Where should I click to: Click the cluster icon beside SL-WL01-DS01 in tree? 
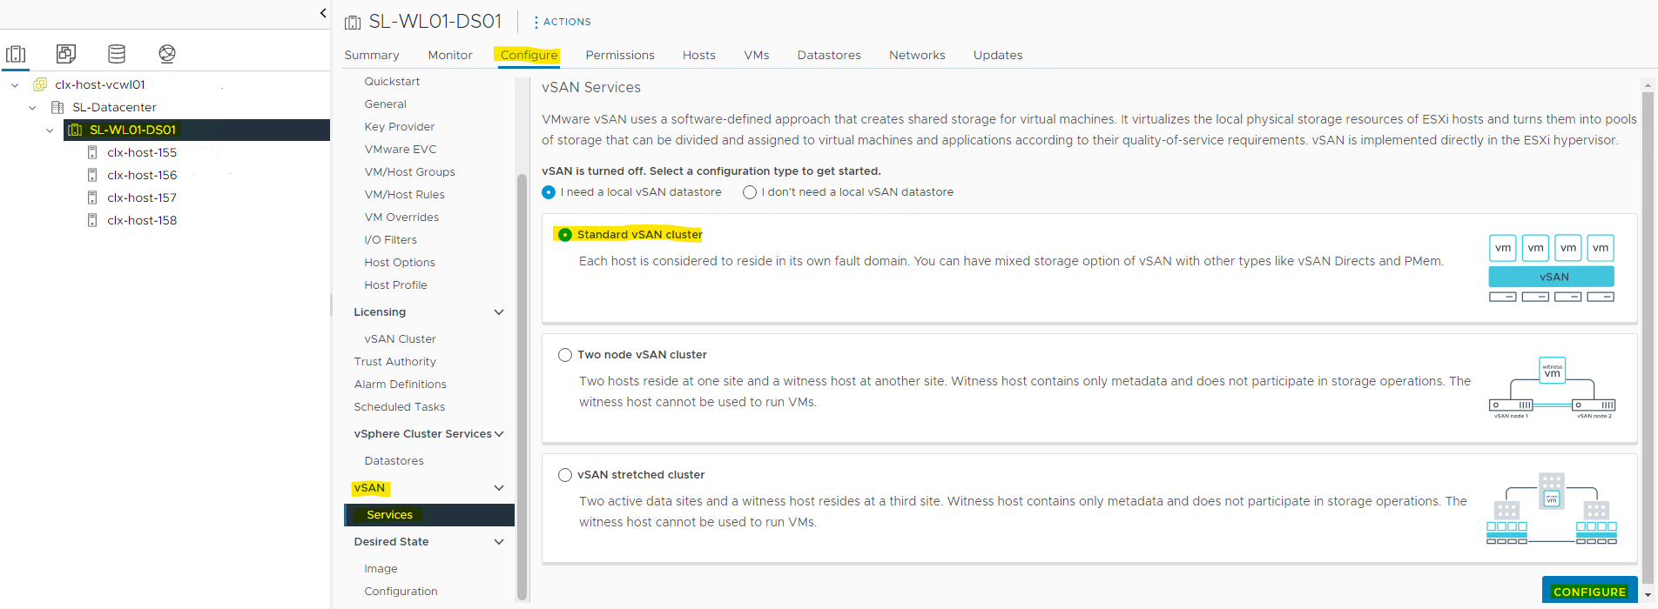point(75,130)
